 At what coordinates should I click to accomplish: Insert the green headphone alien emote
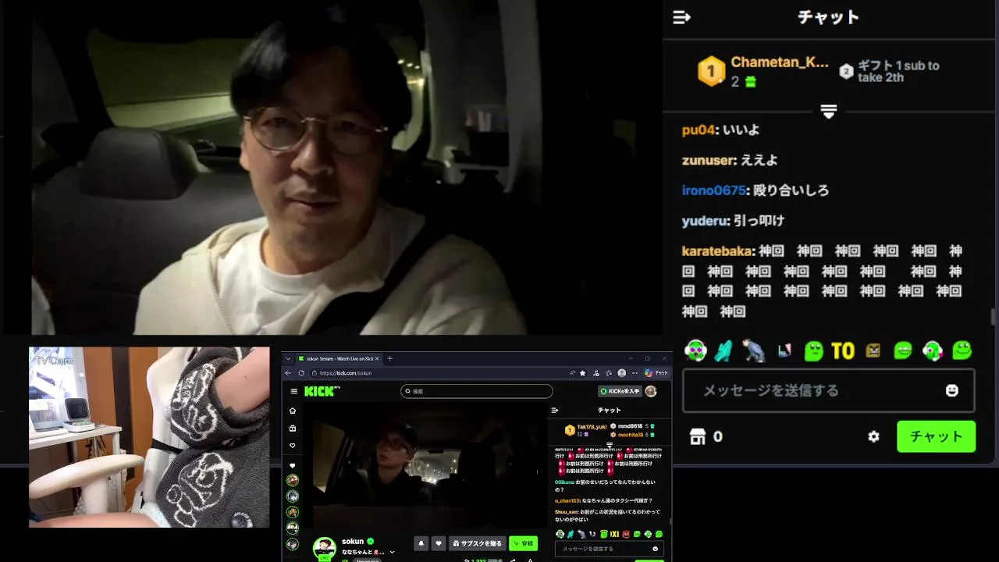tap(695, 351)
